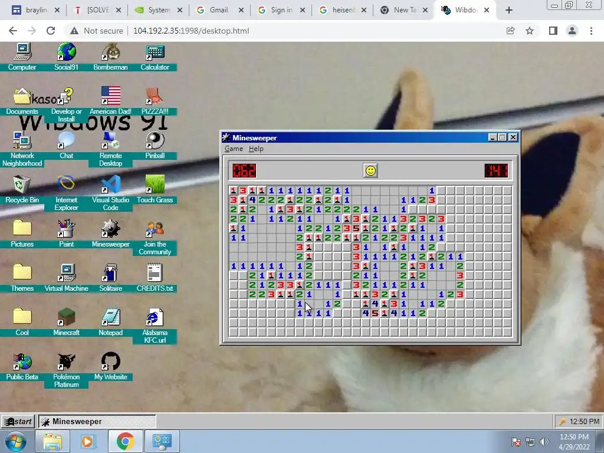Screen dimensions: 604x453
Task: Switch to the Sign in browser tab
Action: (281, 10)
